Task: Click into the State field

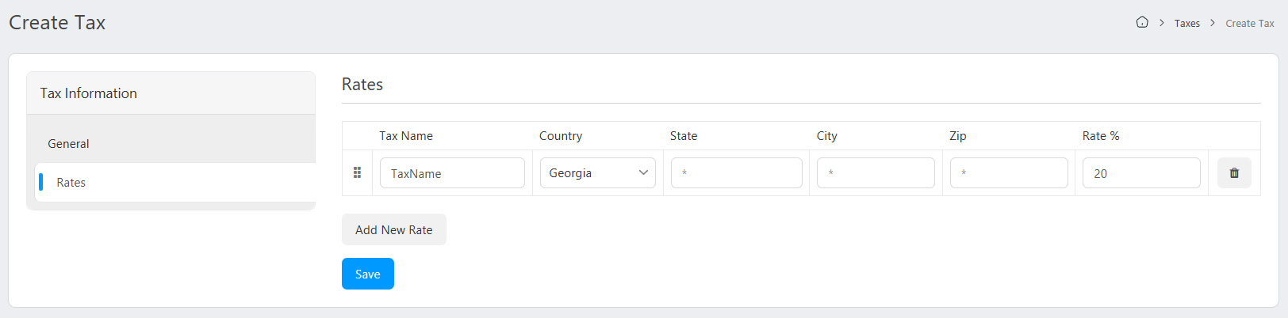Action: (736, 173)
